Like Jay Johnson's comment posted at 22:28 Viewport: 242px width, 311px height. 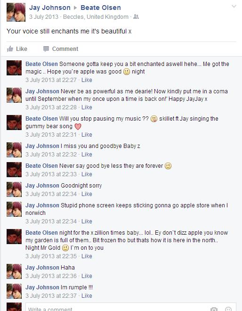click(87, 107)
